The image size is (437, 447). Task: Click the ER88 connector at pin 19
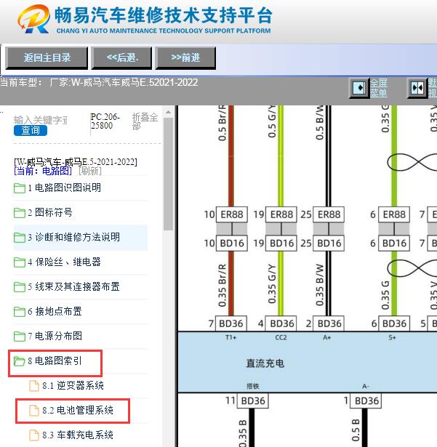(x=281, y=214)
